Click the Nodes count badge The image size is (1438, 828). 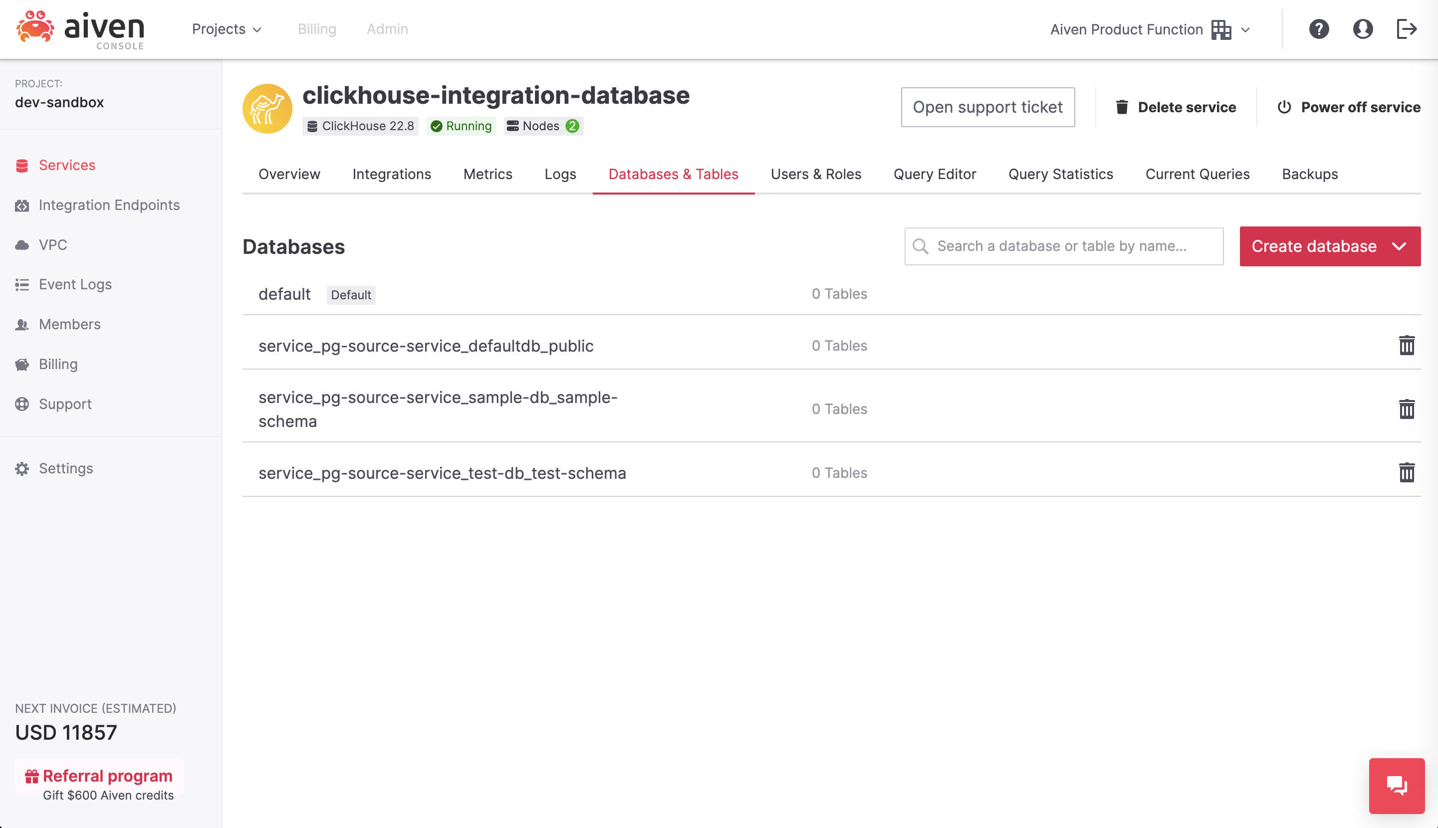click(x=572, y=126)
